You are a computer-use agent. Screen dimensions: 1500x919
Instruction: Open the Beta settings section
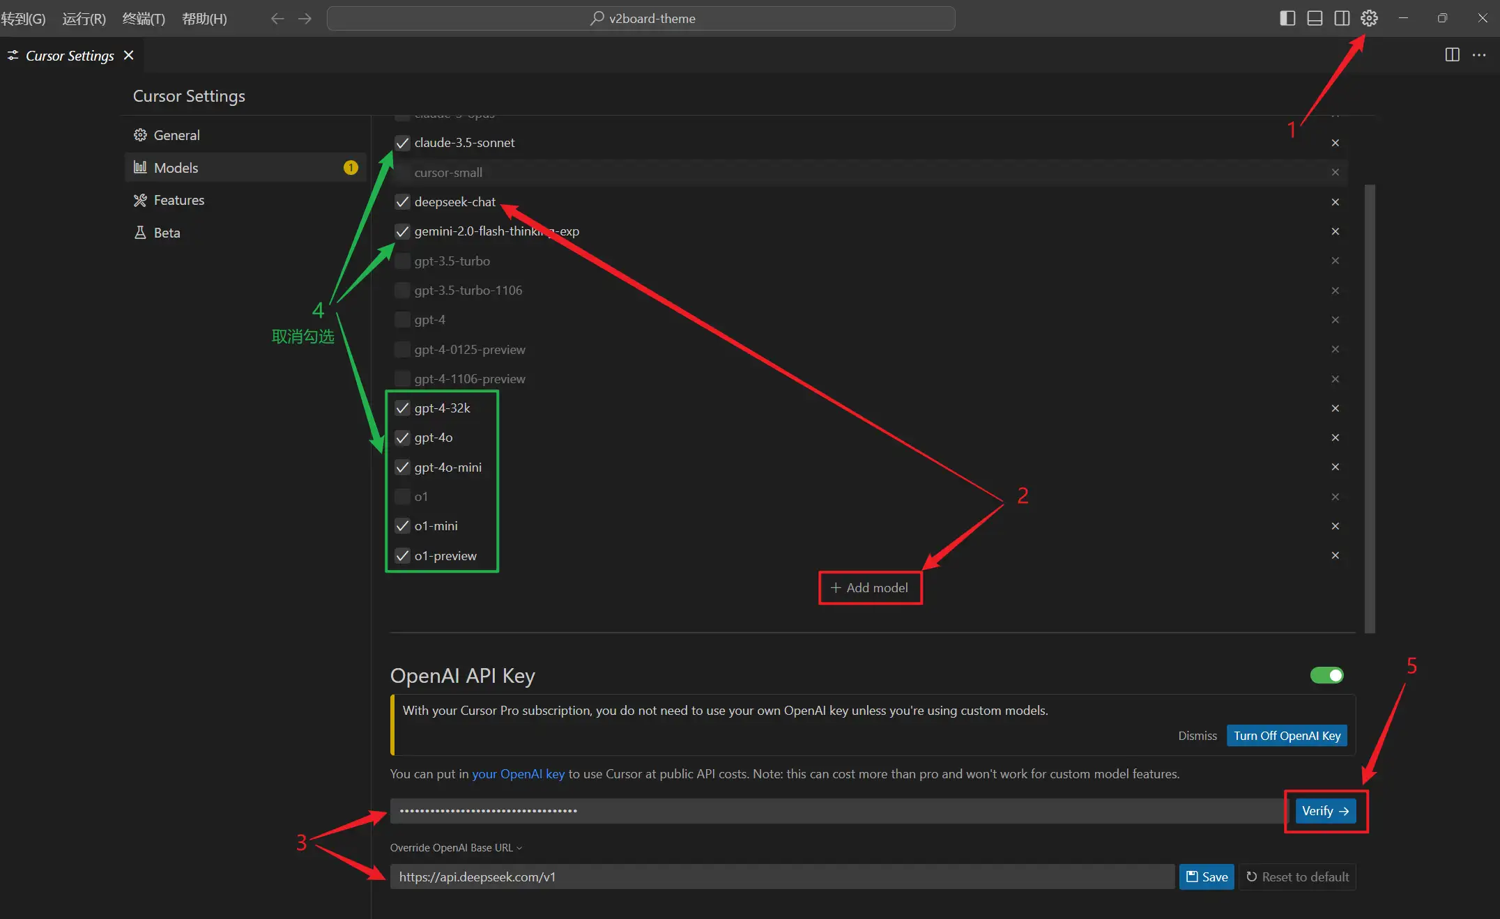pos(167,232)
